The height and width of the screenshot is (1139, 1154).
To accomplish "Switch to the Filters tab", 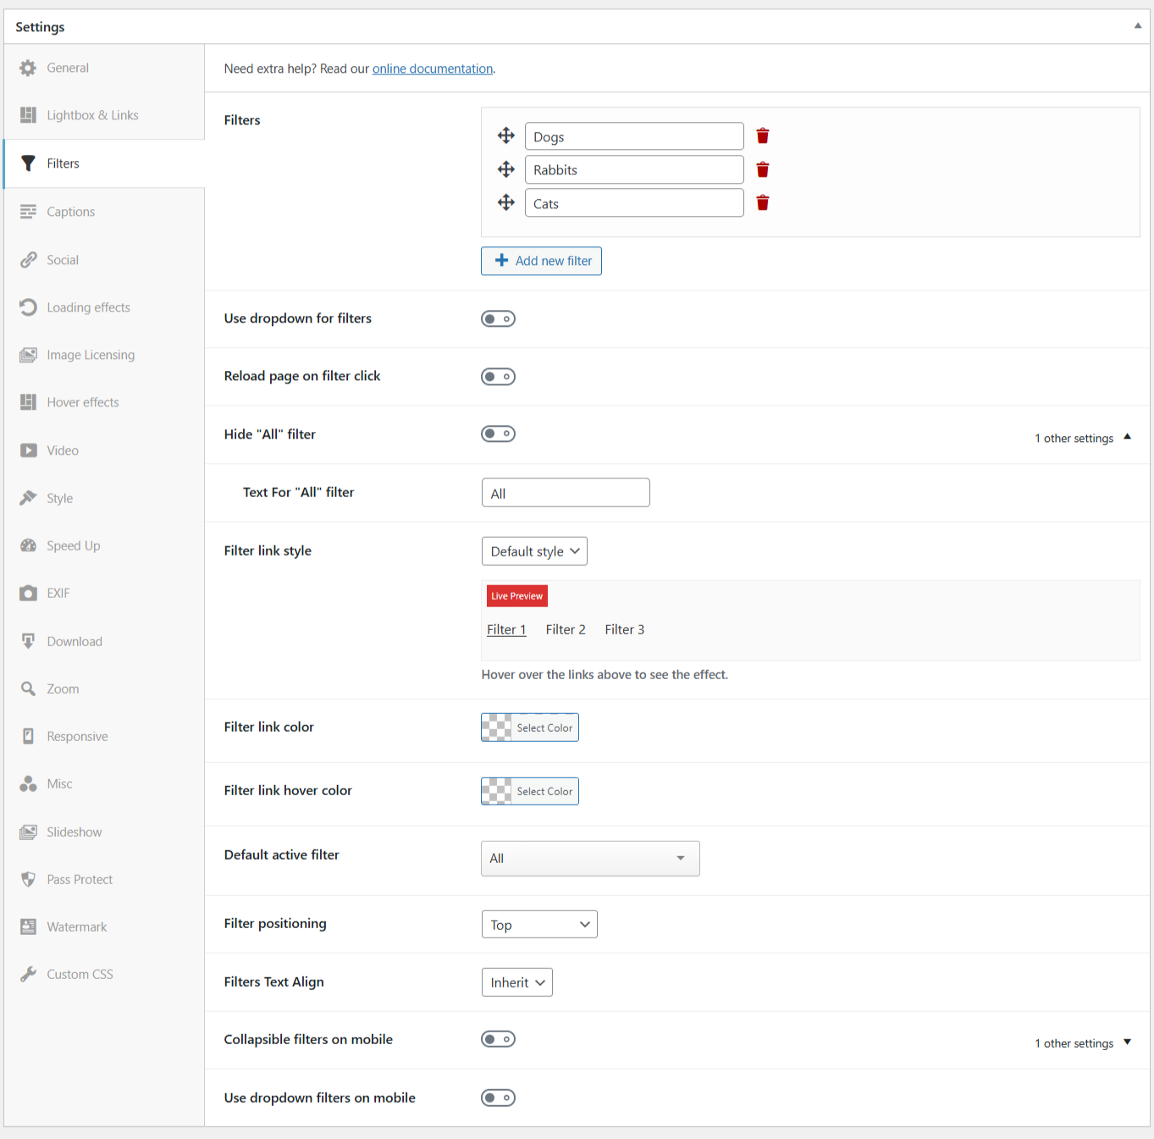I will tap(63, 163).
